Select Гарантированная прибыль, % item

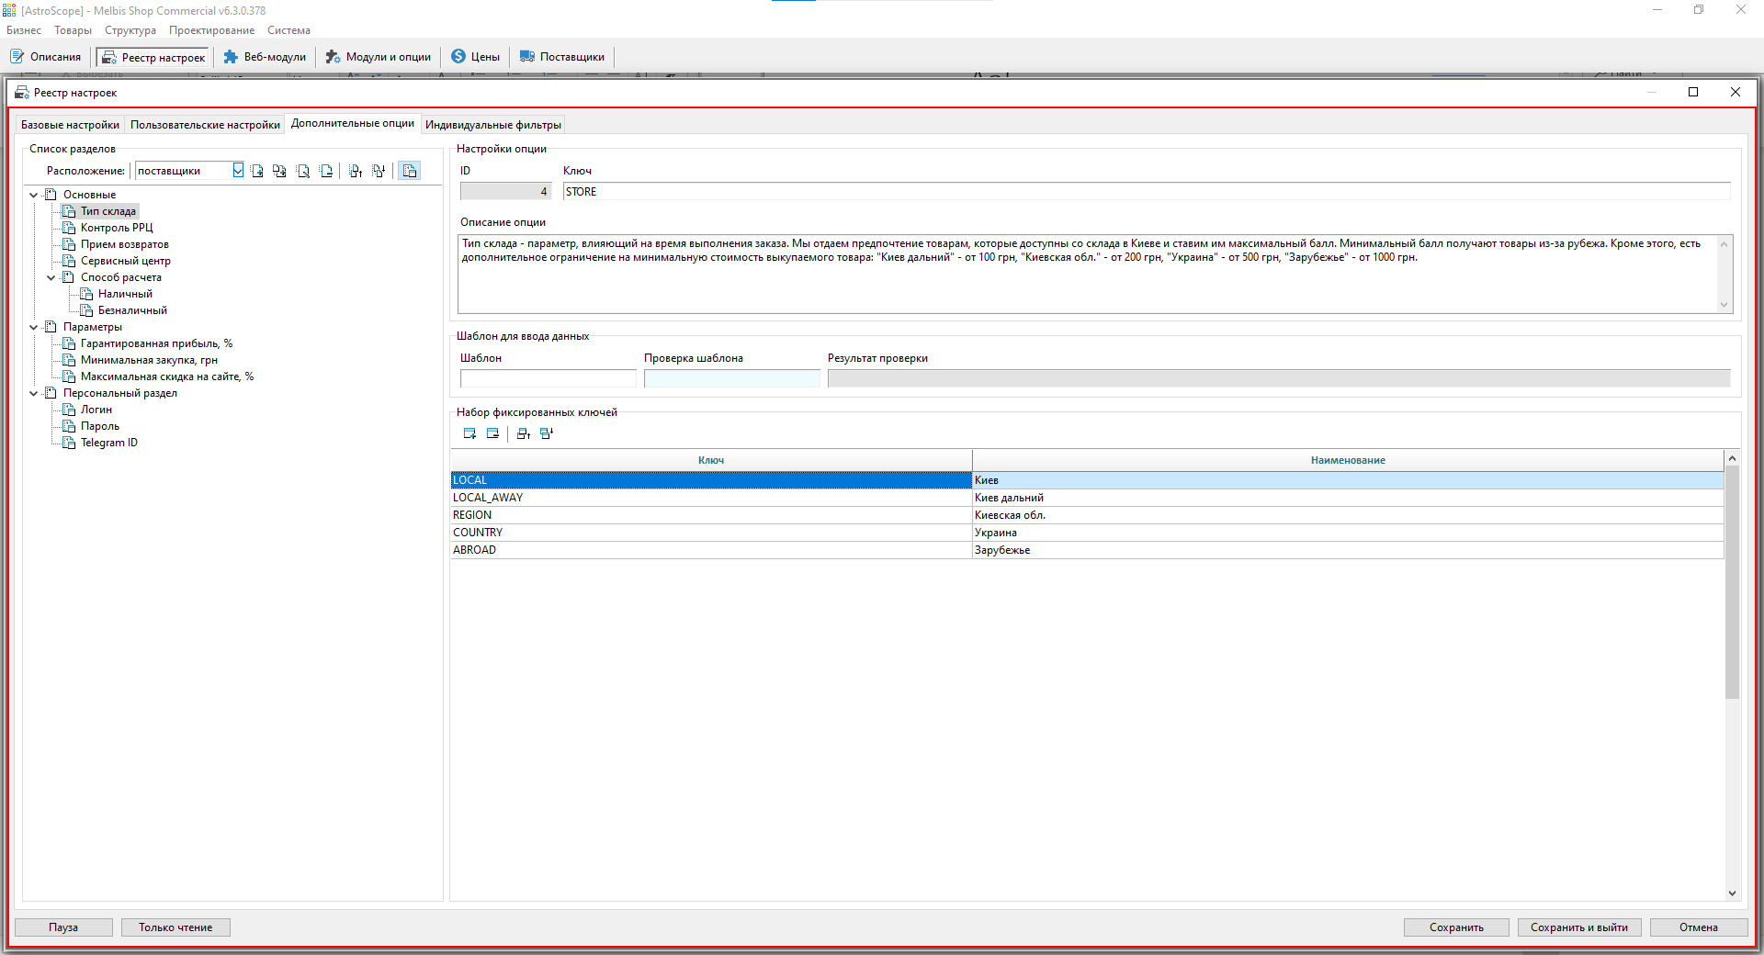[156, 343]
